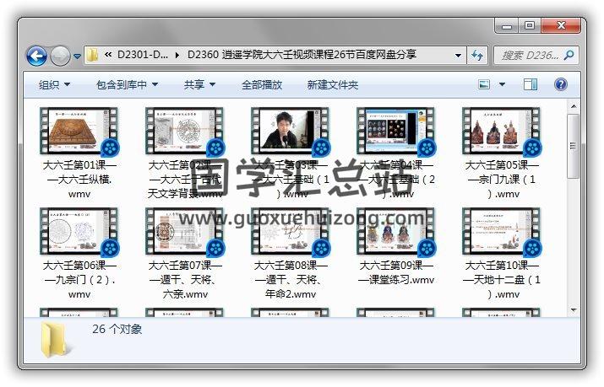Open the recent pages dropdown arrow

[77, 56]
